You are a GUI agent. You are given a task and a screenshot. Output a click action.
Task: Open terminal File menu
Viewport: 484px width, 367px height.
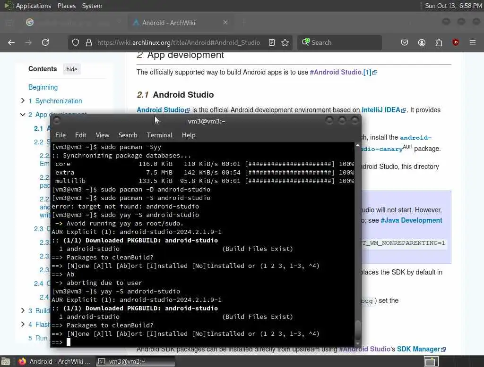pyautogui.click(x=60, y=135)
